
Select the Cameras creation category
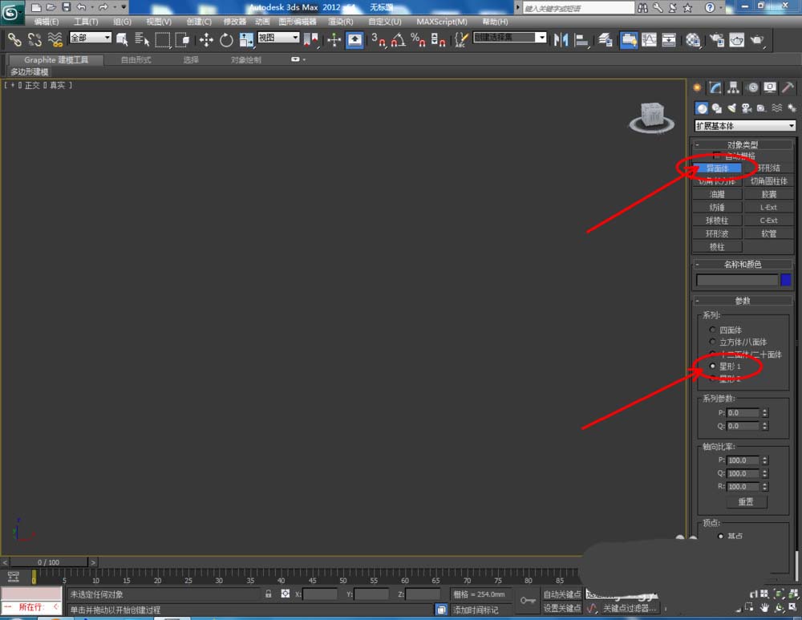747,108
